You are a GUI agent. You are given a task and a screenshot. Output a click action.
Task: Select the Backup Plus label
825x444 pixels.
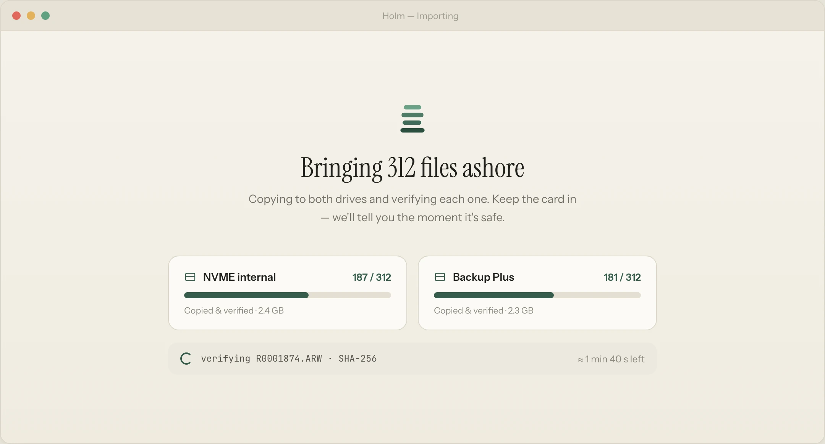[x=484, y=277]
